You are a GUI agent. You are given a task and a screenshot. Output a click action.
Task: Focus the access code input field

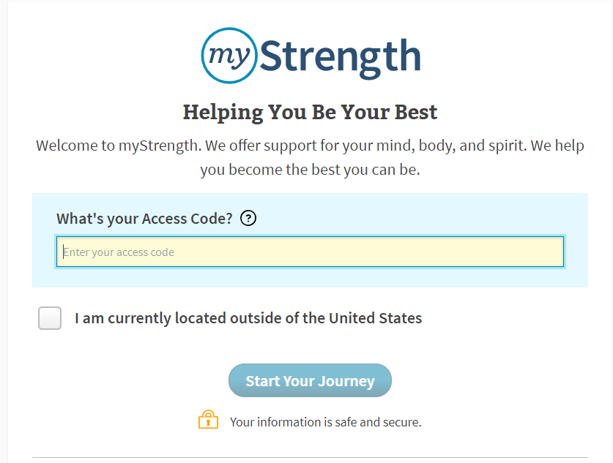(310, 252)
